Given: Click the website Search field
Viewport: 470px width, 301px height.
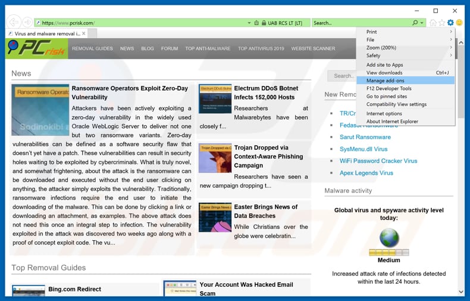Looking at the screenshot, I should pyautogui.click(x=341, y=76).
